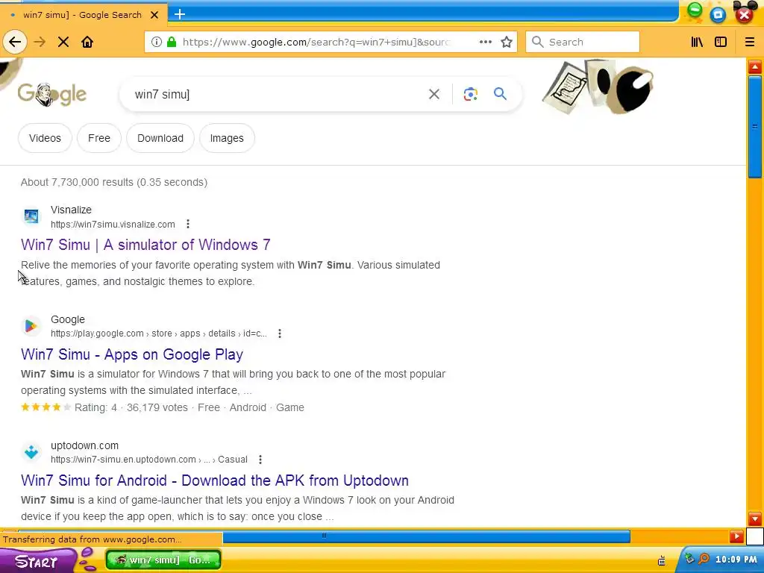
Task: Select the 'win7 simu] - Go...' taskbar button
Action: pos(163,560)
